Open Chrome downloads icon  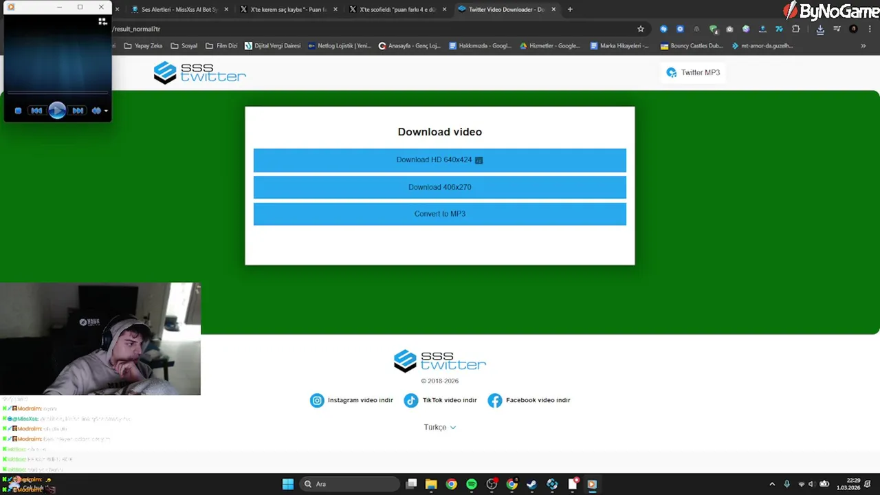pos(820,29)
